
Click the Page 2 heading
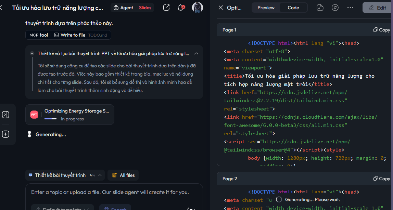coord(230,179)
